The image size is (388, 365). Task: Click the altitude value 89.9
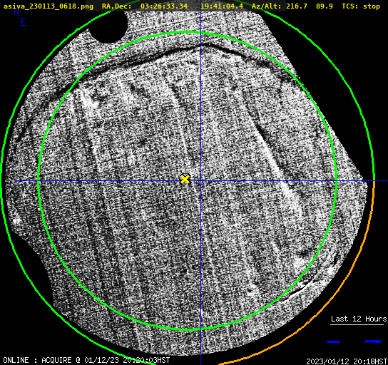click(325, 6)
